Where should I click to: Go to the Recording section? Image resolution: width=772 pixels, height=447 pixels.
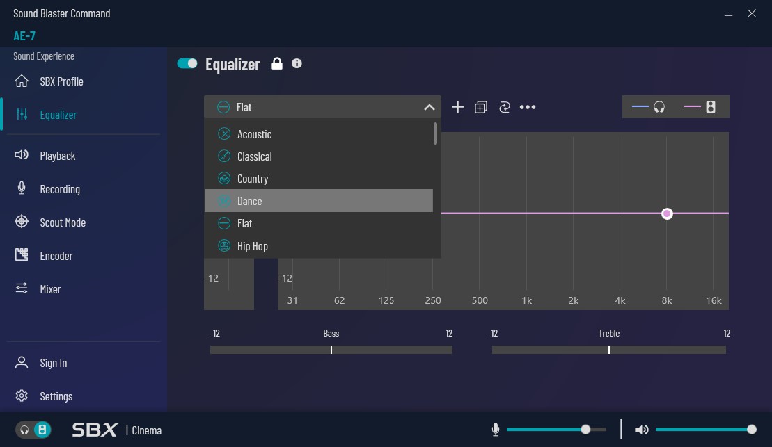(x=60, y=189)
